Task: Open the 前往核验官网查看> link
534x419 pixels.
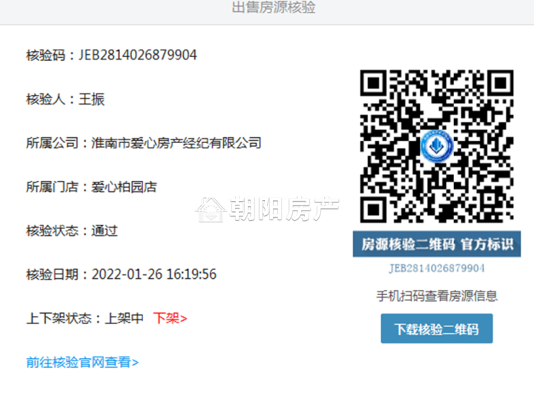Action: tap(82, 362)
